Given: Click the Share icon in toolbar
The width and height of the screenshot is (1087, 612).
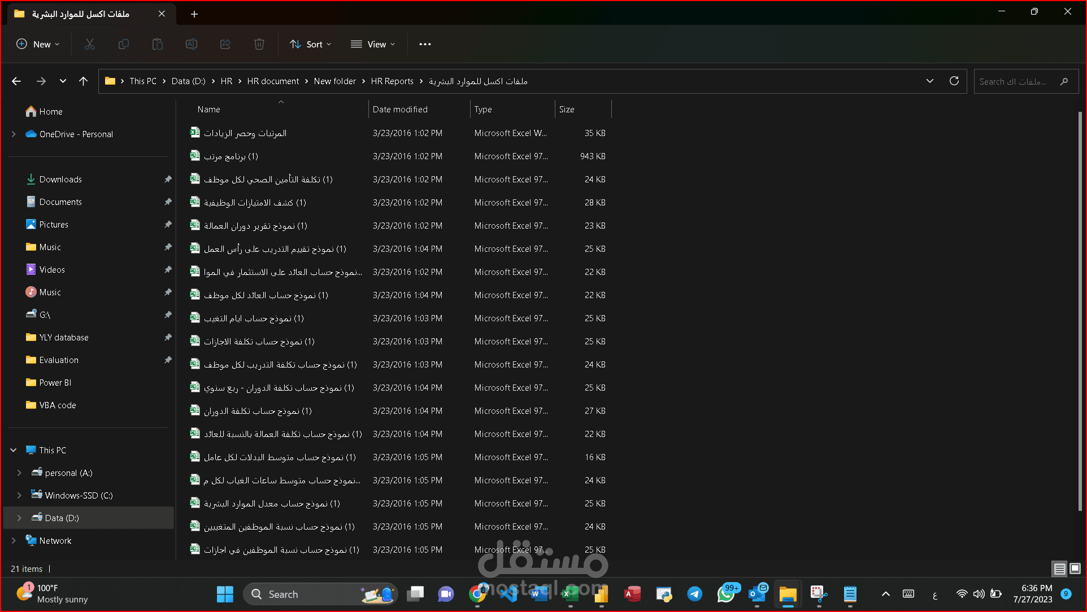Looking at the screenshot, I should coord(225,44).
